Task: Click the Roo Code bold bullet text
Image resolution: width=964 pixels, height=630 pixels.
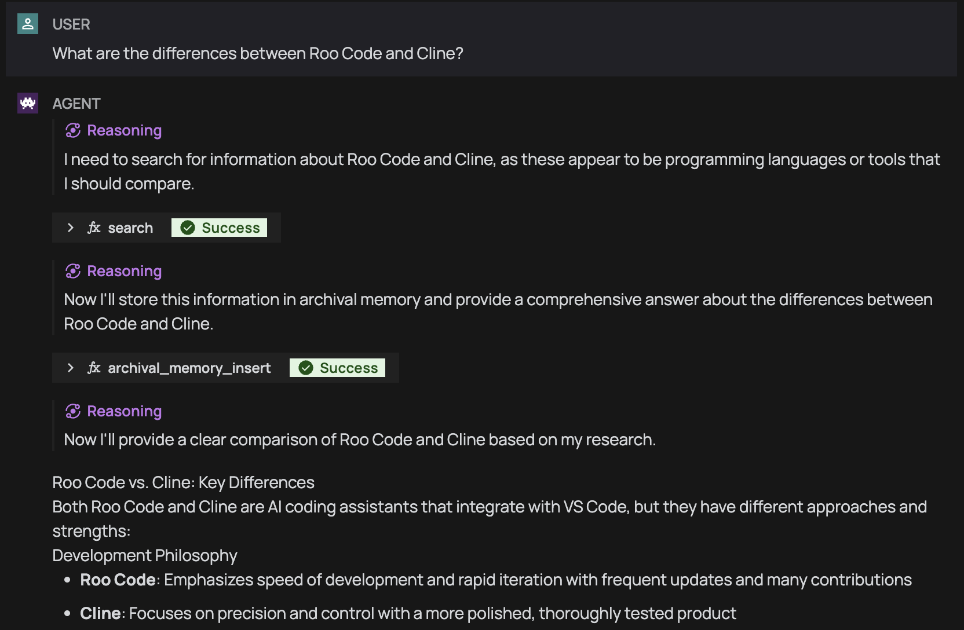Action: (x=118, y=580)
